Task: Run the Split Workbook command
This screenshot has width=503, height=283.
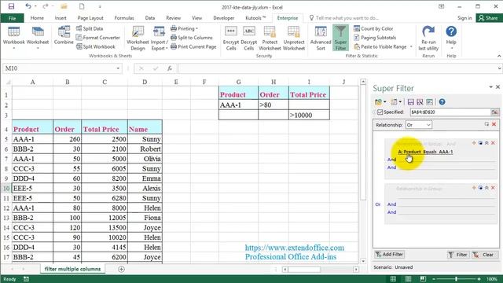Action: point(96,46)
